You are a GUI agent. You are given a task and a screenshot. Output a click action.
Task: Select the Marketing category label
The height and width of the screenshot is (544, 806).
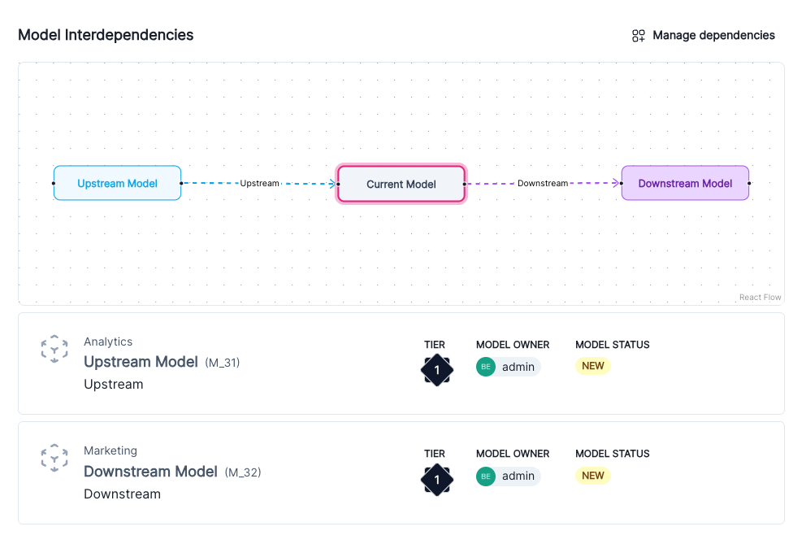tap(110, 450)
